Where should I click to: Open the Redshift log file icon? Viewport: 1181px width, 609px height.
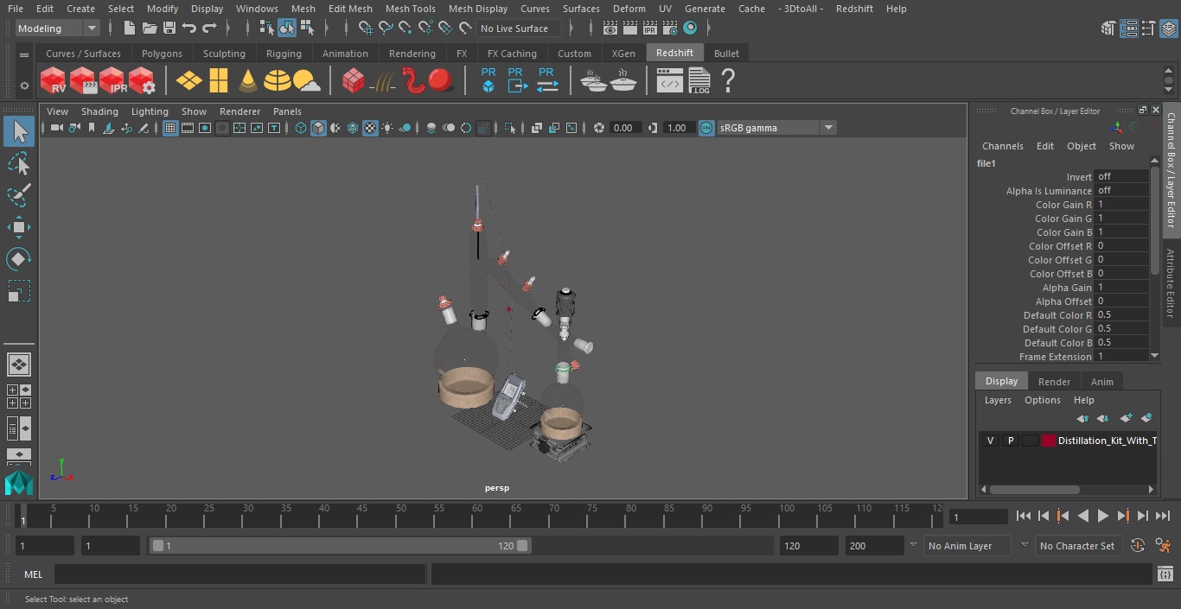point(699,81)
